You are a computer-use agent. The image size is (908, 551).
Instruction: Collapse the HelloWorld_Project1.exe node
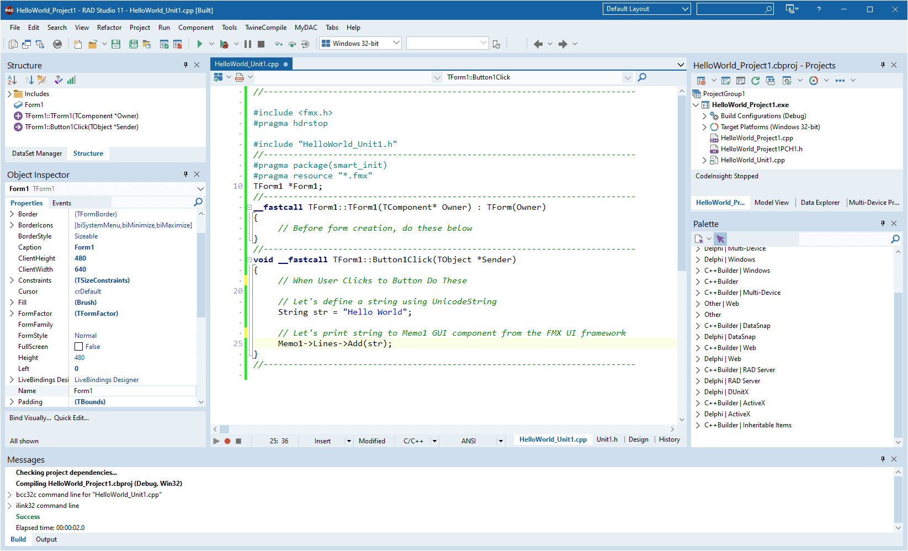[x=696, y=105]
